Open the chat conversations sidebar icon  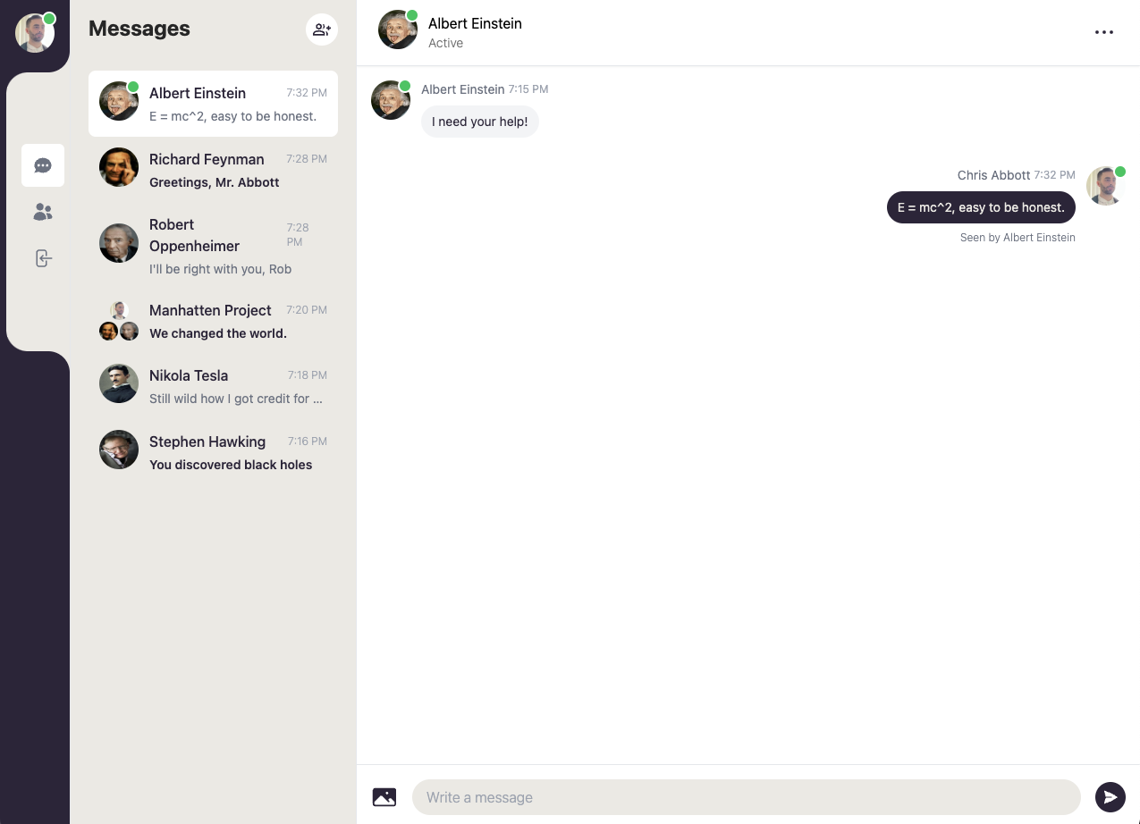43,165
